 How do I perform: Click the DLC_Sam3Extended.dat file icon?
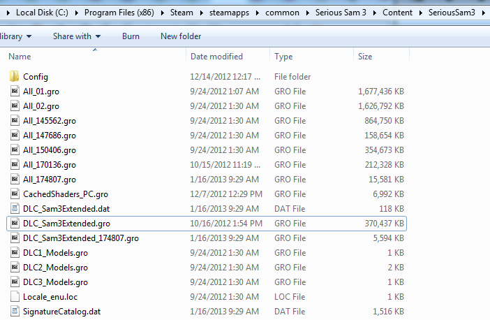pos(15,209)
